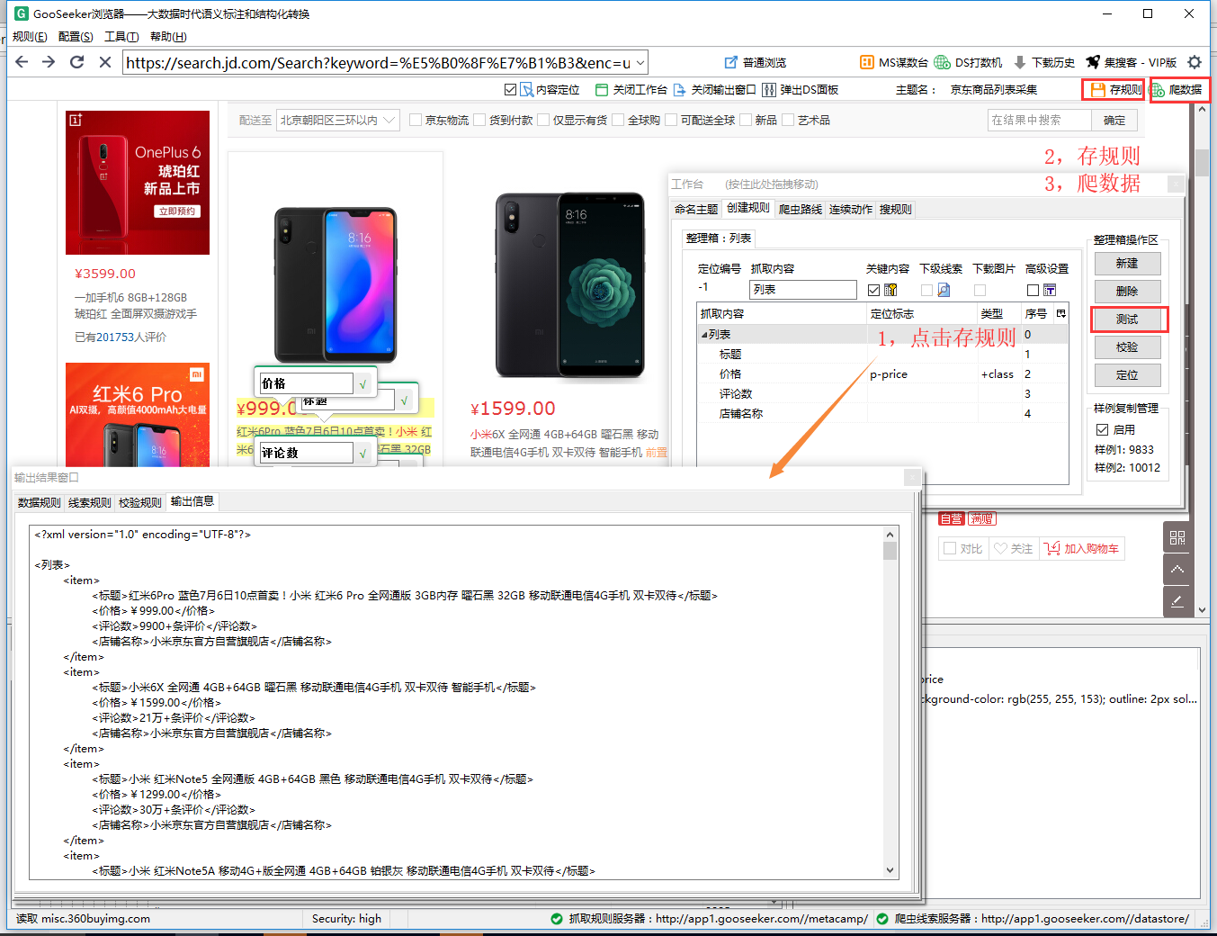1217x936 pixels.
Task: Open DS打数机 from the toolbar
Action: coord(968,62)
